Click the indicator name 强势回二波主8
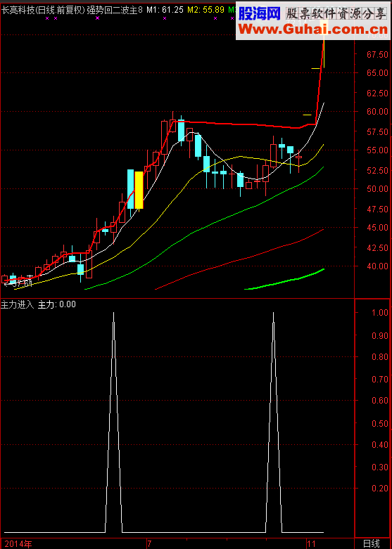The width and height of the screenshot is (392, 549). tap(115, 10)
